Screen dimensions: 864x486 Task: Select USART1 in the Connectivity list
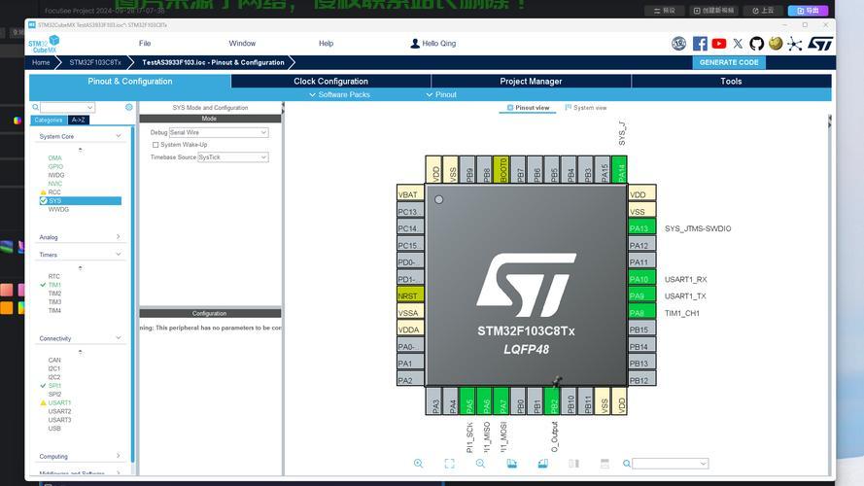(60, 402)
